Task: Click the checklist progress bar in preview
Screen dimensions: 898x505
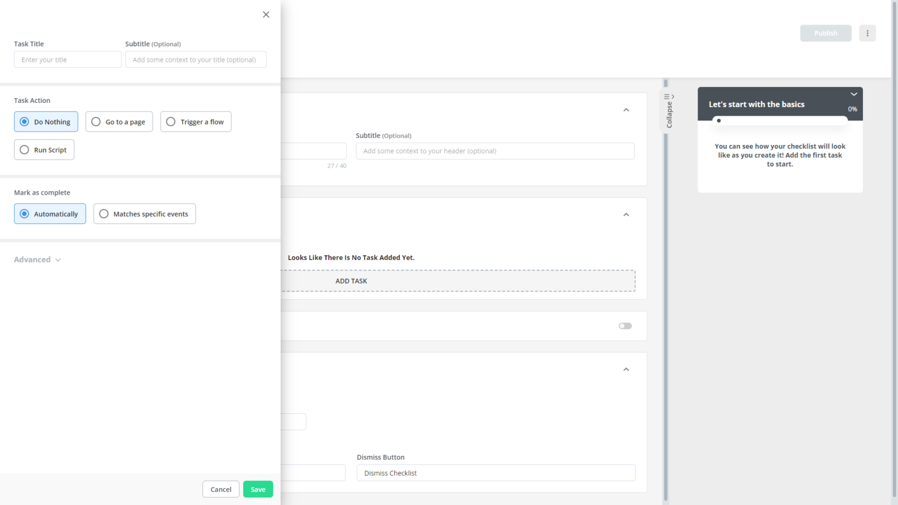Action: click(x=780, y=120)
